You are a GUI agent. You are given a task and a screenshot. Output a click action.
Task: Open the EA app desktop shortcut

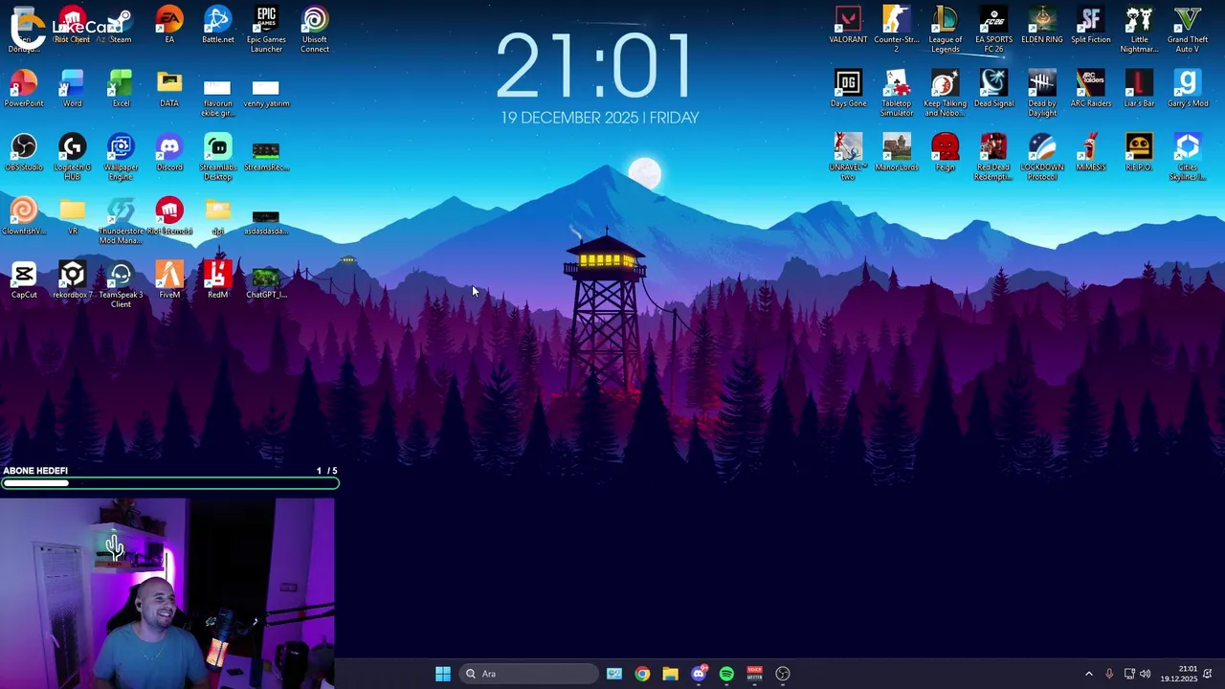169,26
